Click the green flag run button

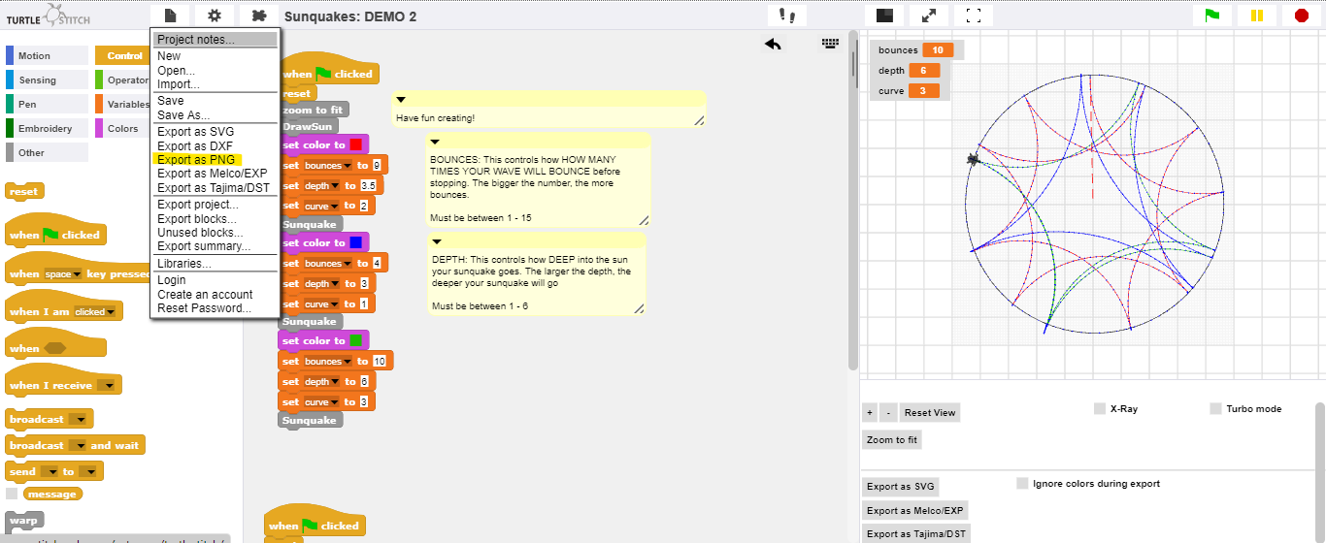pyautogui.click(x=1212, y=16)
